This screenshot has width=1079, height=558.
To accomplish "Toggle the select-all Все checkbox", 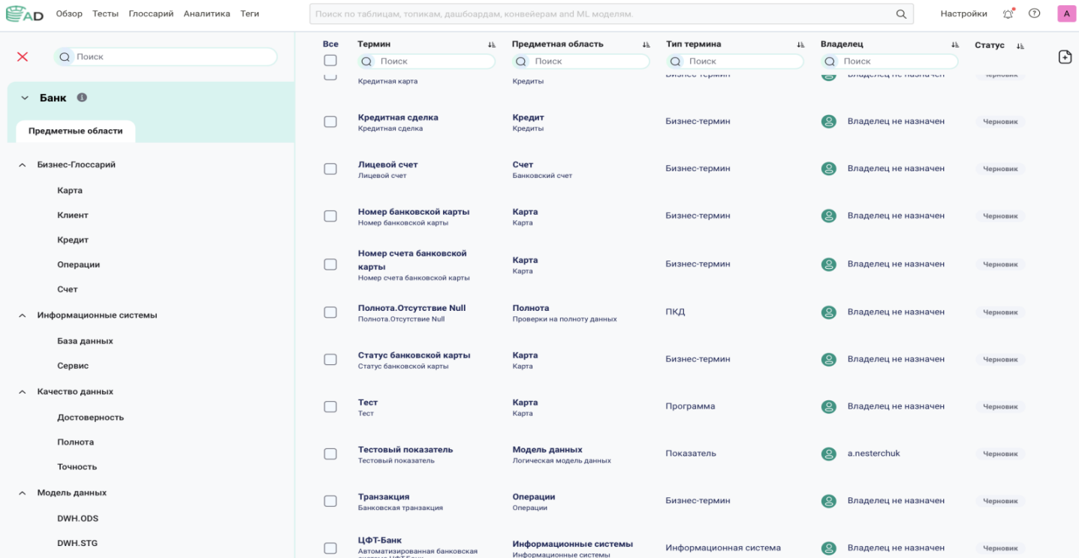I will tap(330, 61).
